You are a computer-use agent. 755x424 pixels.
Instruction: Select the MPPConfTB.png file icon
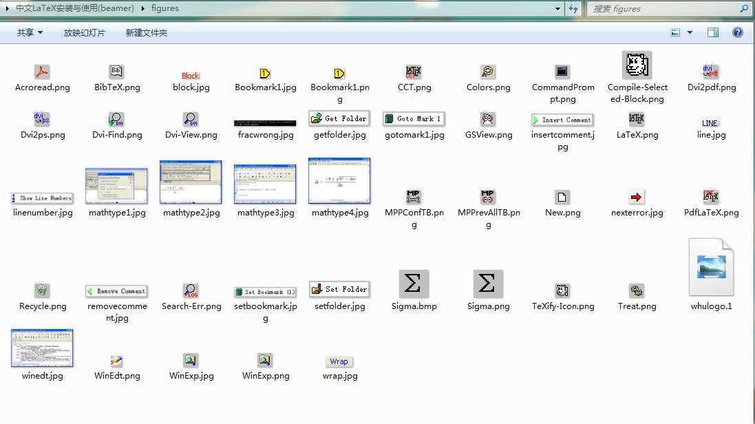[414, 197]
